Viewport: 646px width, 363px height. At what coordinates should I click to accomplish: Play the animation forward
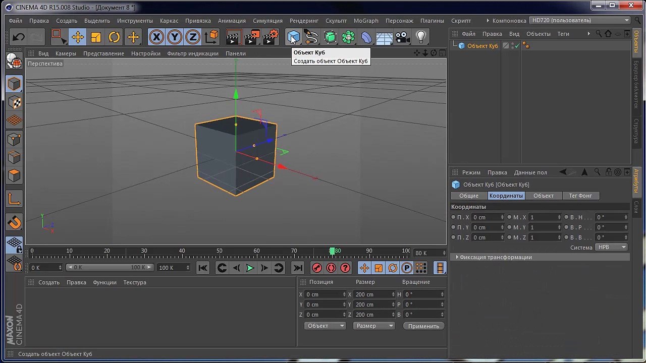[250, 268]
